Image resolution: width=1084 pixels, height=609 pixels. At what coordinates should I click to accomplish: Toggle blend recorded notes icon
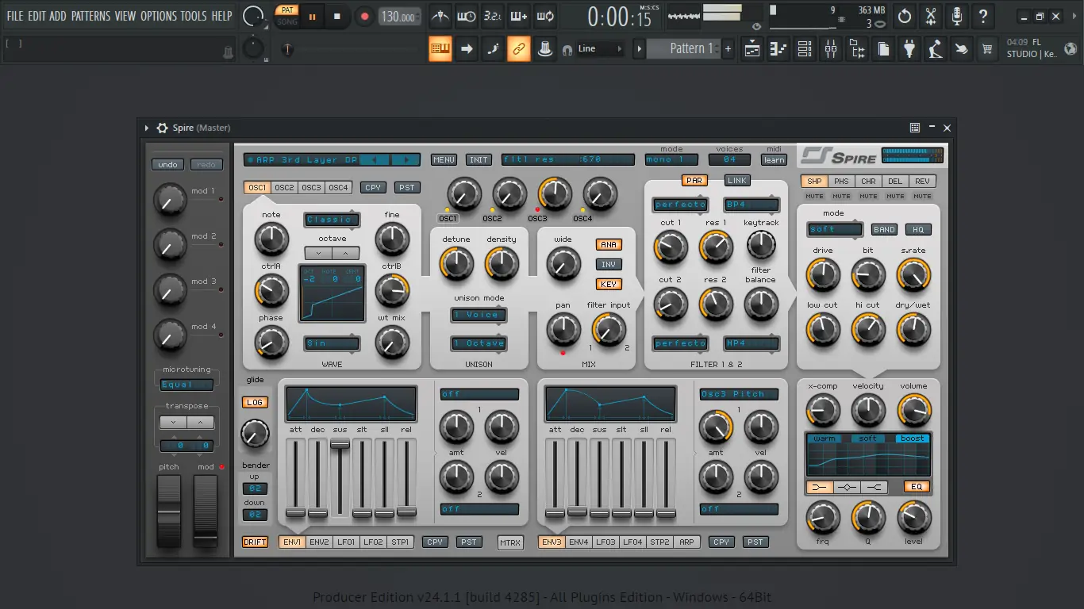coord(519,16)
